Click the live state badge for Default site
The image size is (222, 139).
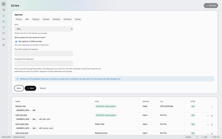(x=193, y=106)
